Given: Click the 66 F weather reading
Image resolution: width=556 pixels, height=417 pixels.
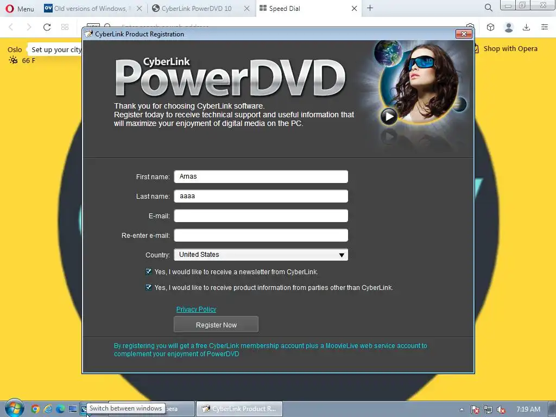Looking at the screenshot, I should tap(28, 61).
